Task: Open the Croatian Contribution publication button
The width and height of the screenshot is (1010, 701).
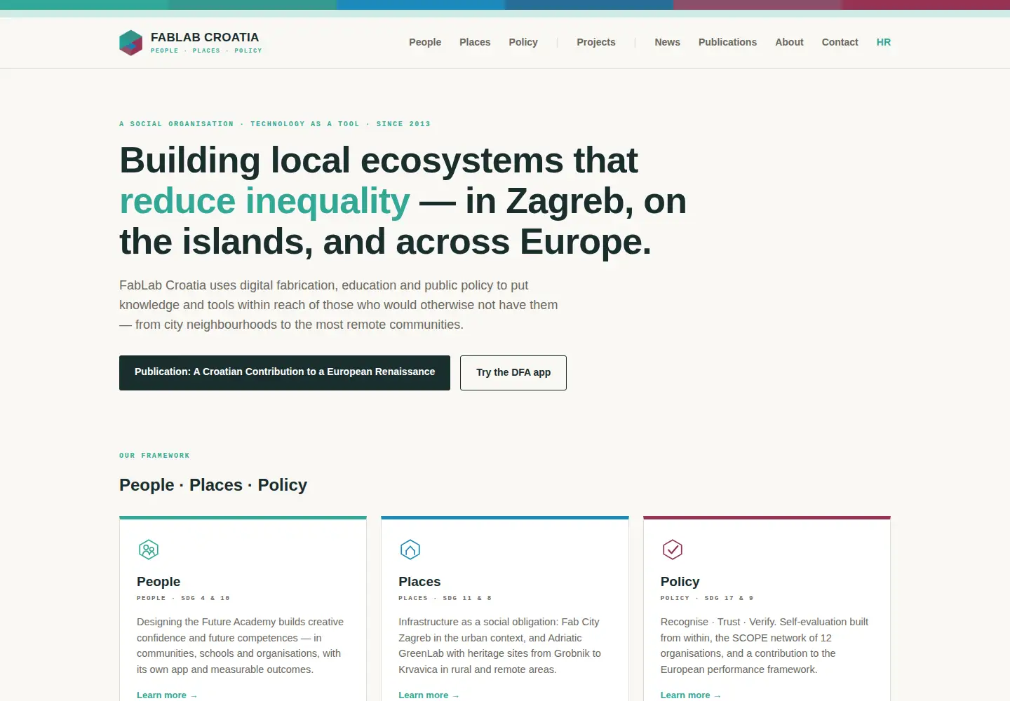Action: tap(285, 373)
